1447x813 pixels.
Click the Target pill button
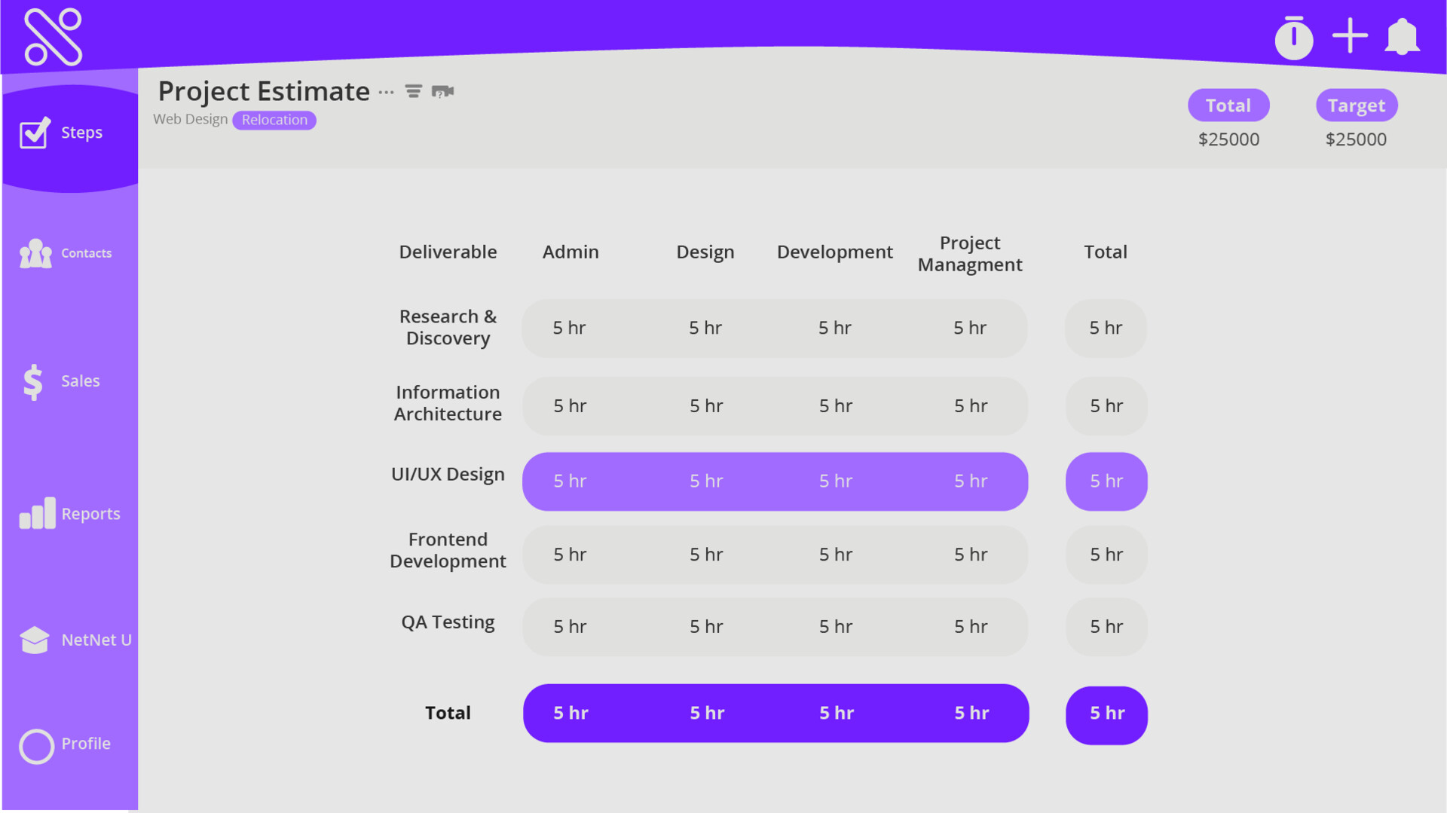point(1356,105)
